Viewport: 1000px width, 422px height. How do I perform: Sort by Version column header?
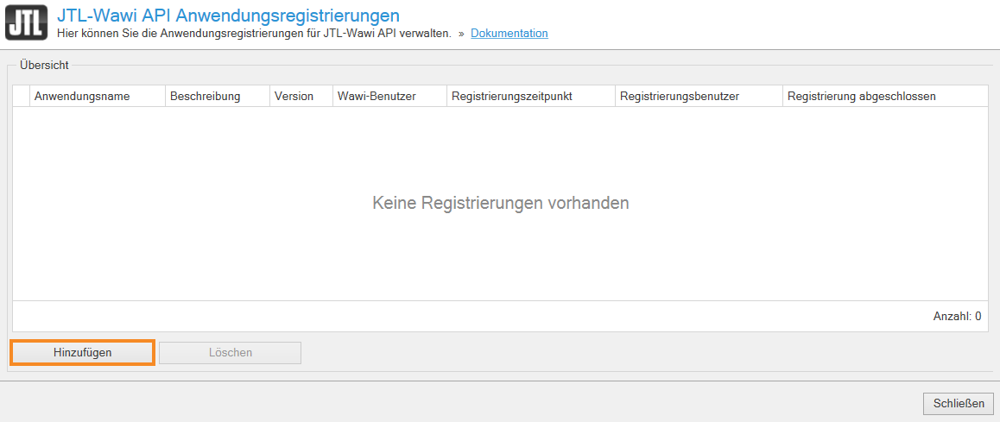pos(301,97)
